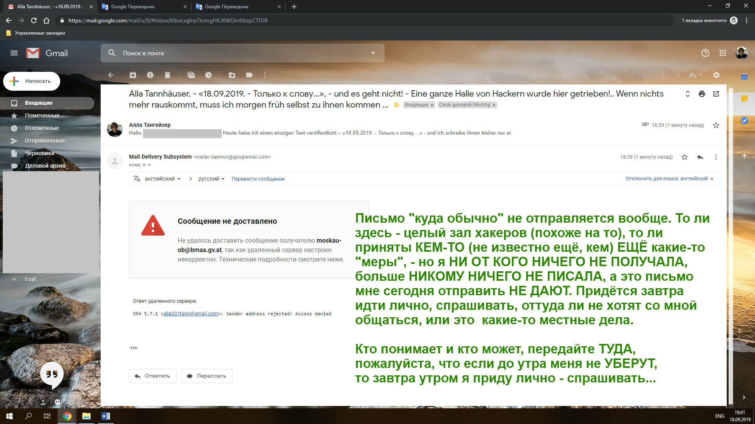The image size is (755, 424).
Task: Open Word from taskbar
Action: (106, 416)
